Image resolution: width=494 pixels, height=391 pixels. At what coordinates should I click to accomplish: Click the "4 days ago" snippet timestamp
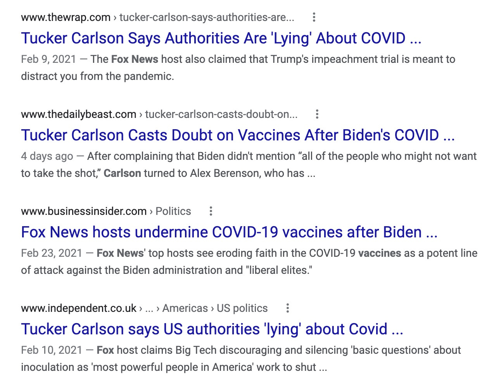[47, 156]
